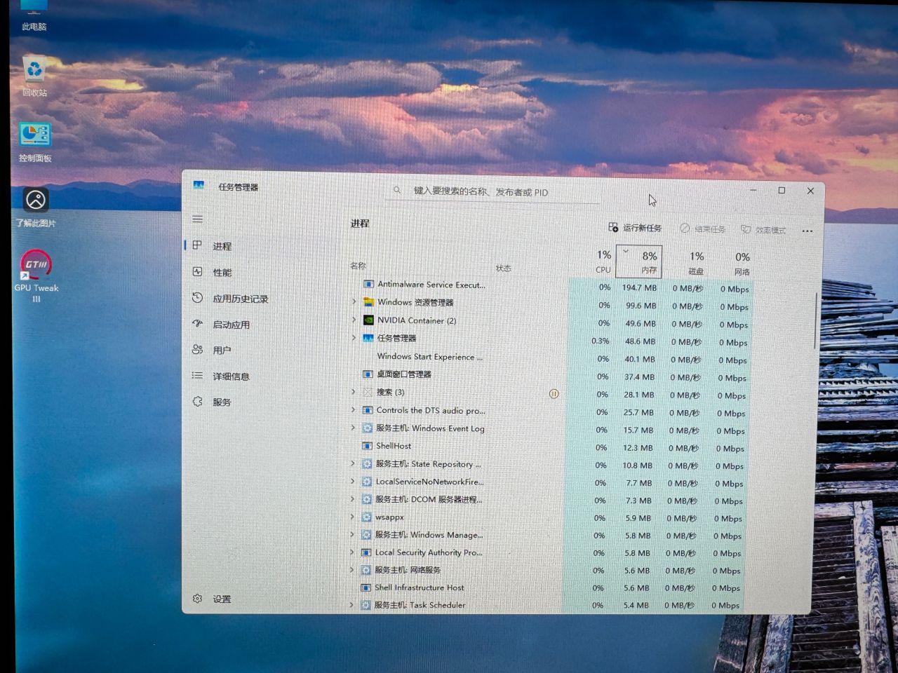The height and width of the screenshot is (673, 898).
Task: Click the 99.6 MB memory value
Action: click(641, 306)
